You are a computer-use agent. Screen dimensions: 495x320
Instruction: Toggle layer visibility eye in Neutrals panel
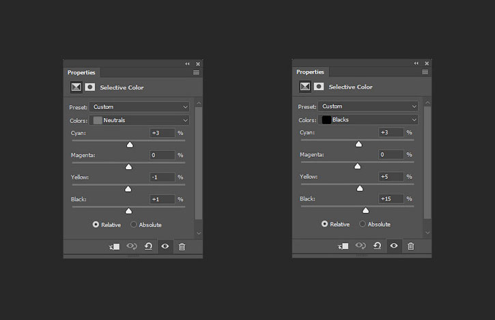click(165, 246)
